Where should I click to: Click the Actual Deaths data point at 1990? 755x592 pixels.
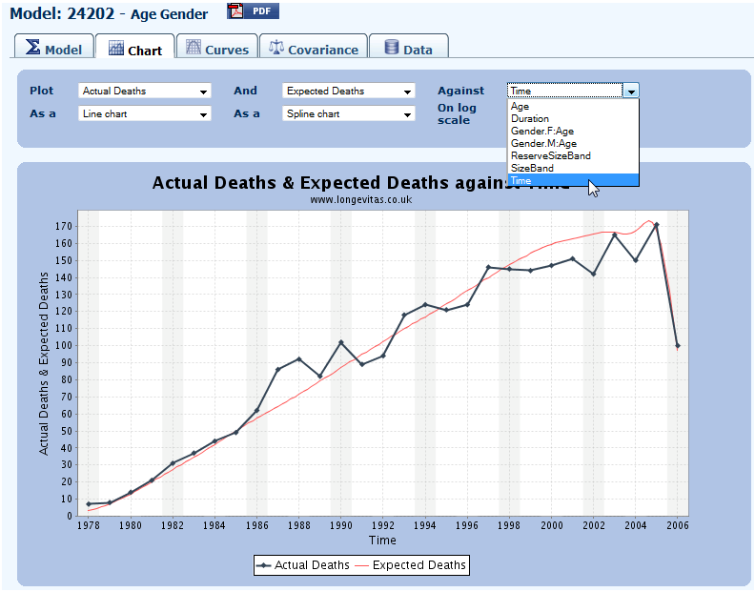pyautogui.click(x=341, y=342)
